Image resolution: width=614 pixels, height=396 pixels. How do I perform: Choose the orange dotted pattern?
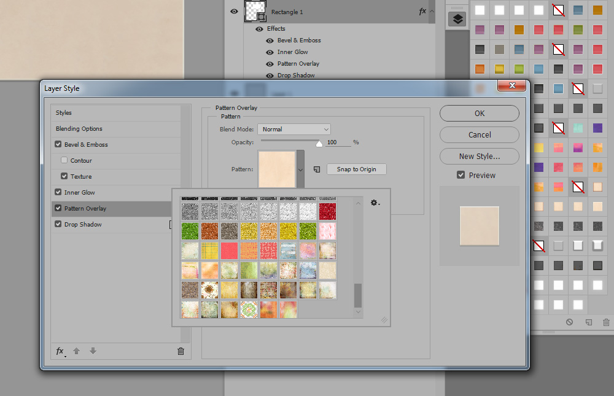[x=249, y=250]
